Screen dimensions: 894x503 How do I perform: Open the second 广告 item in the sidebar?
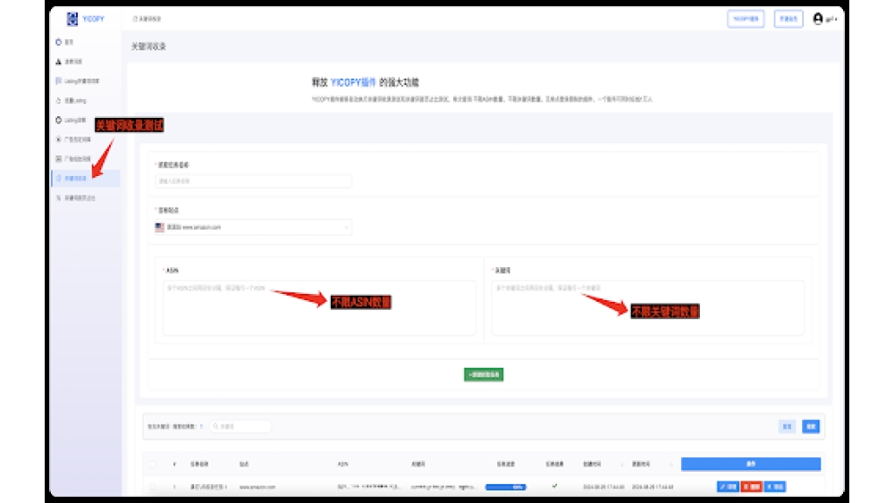point(73,159)
